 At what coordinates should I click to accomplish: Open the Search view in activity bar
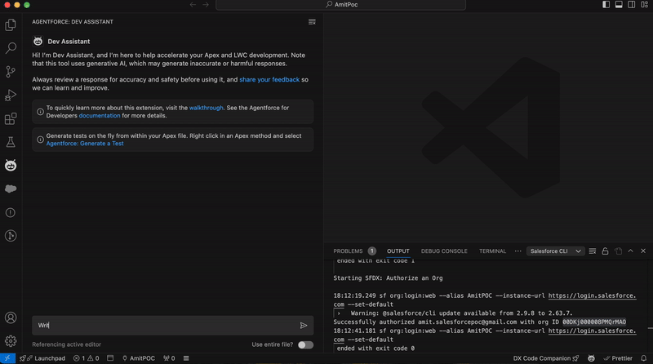coord(11,48)
